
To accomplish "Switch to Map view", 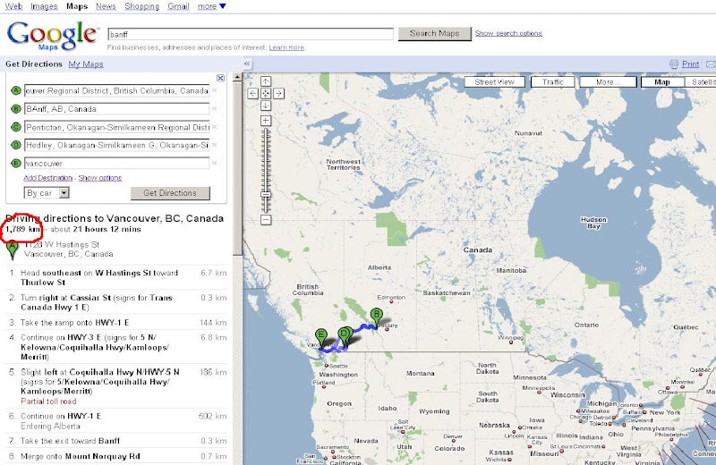I will click(x=662, y=82).
